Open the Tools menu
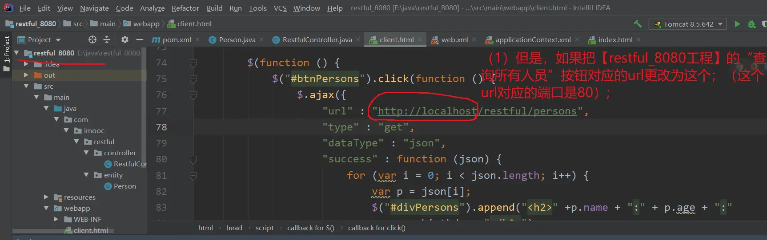 (258, 8)
